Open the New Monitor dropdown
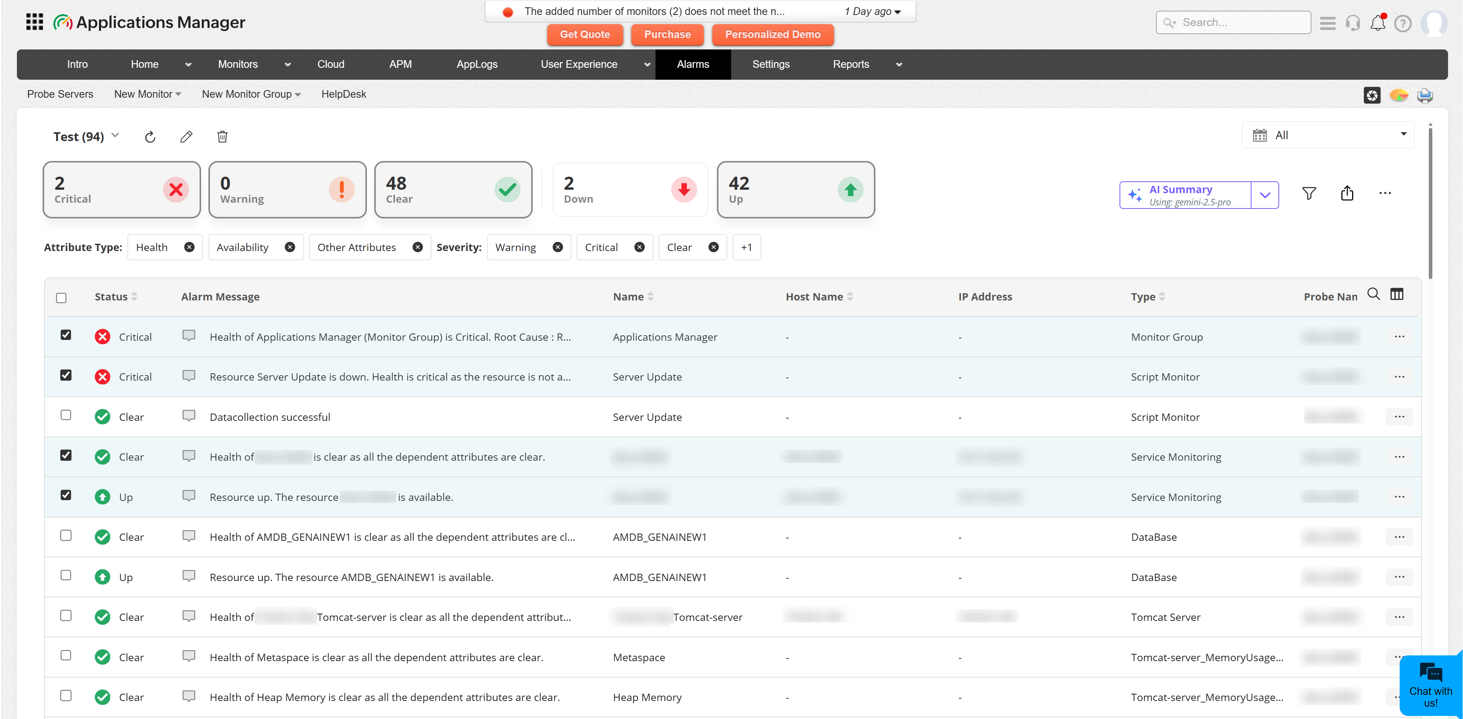1463x719 pixels. [147, 94]
